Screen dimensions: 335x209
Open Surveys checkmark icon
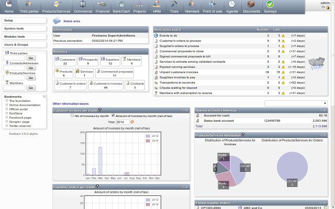270,4
